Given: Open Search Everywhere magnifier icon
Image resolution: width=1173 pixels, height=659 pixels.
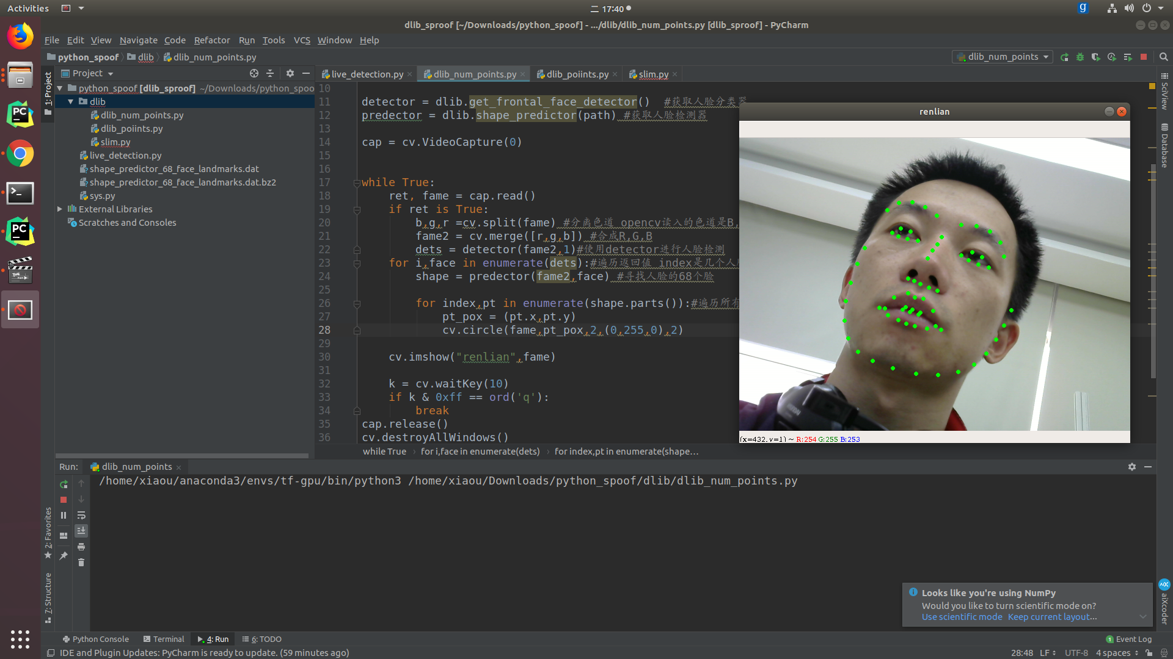Looking at the screenshot, I should [x=1164, y=57].
